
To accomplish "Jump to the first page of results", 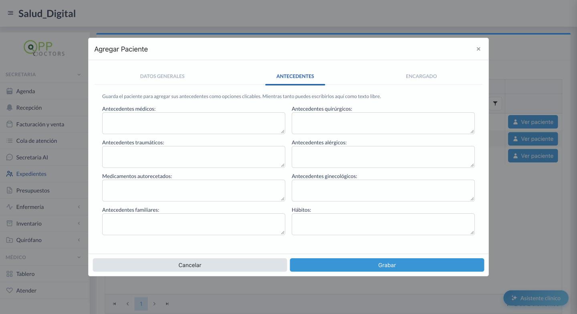I will click(x=115, y=304).
